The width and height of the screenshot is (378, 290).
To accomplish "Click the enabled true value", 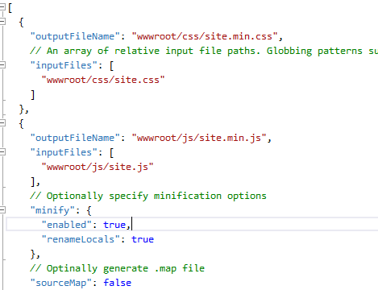I will [114, 225].
